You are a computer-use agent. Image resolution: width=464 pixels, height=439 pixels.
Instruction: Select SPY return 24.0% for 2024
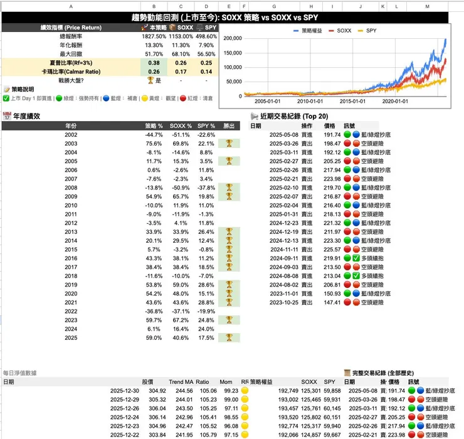pos(206,329)
